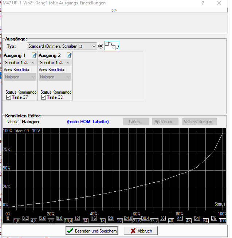Image resolution: width=232 pixels, height=238 pixels.
Task: Click the Speichern... button in Kennlinien-Editor
Action: (166, 122)
